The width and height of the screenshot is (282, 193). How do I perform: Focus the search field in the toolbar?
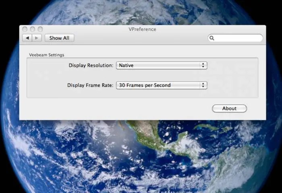[x=235, y=38]
